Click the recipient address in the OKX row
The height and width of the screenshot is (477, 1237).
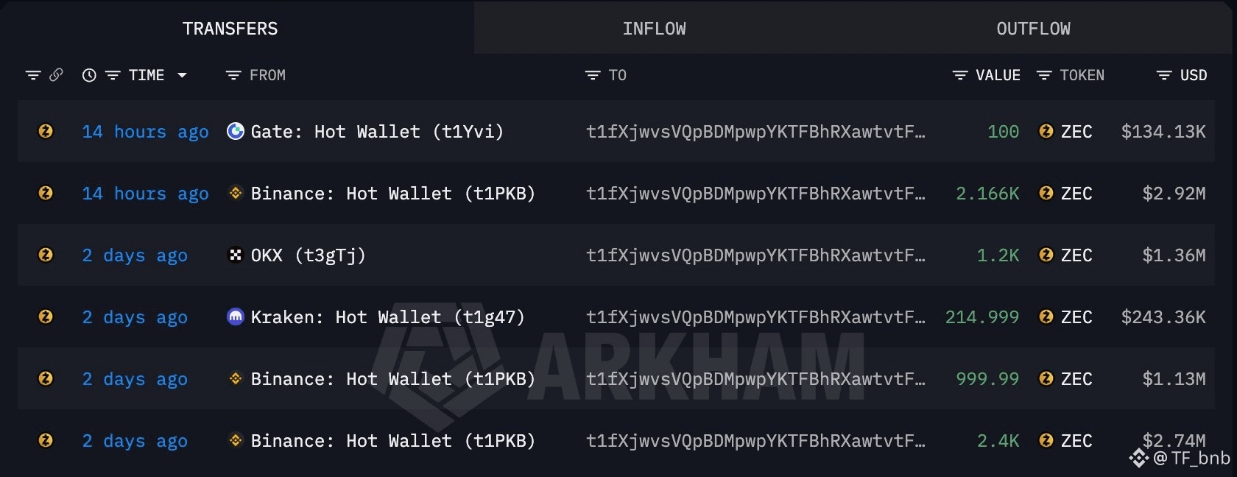tap(755, 255)
